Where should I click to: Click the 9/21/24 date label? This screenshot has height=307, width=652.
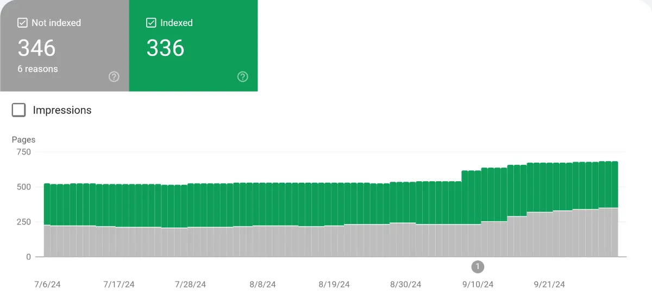coord(549,284)
